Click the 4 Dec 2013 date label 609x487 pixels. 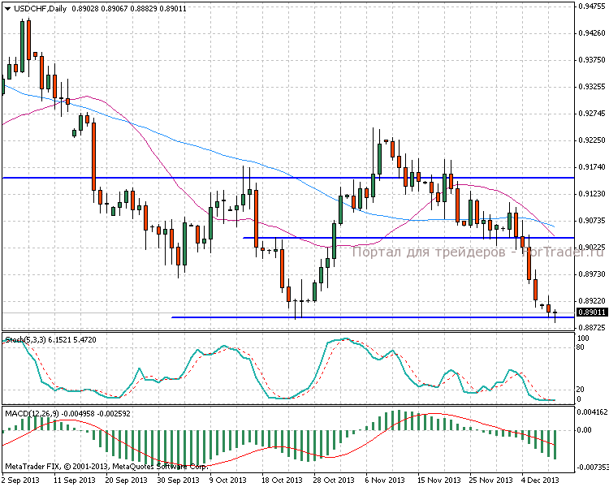point(540,481)
